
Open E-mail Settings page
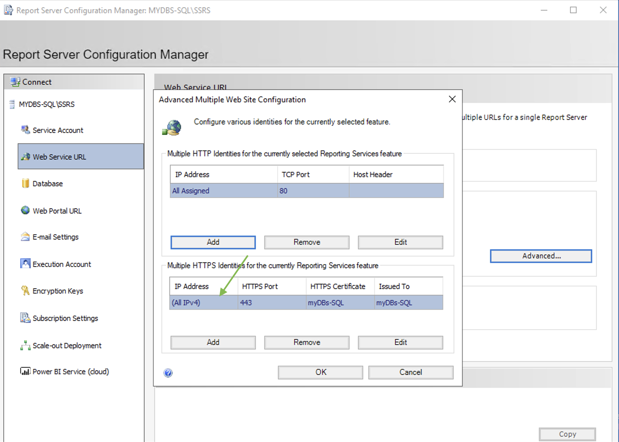coord(55,237)
